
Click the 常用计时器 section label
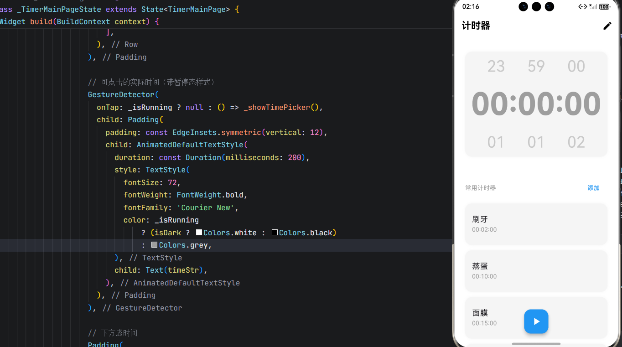point(480,188)
